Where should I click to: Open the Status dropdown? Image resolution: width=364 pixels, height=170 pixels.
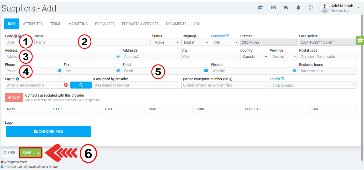click(x=166, y=42)
